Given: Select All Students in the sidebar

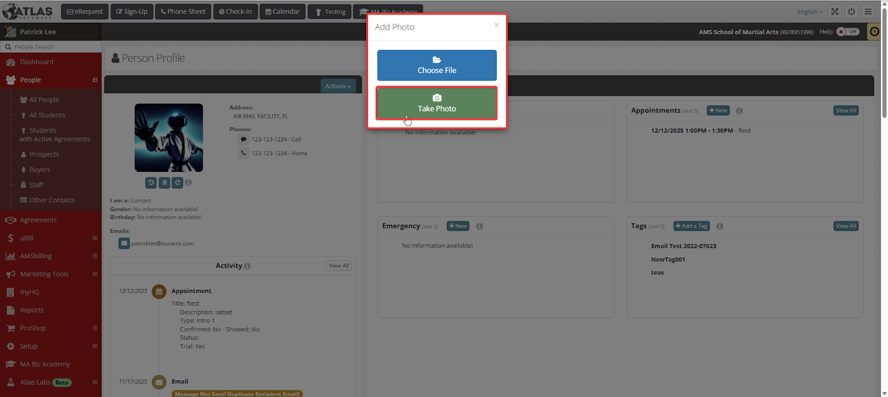Looking at the screenshot, I should point(47,115).
